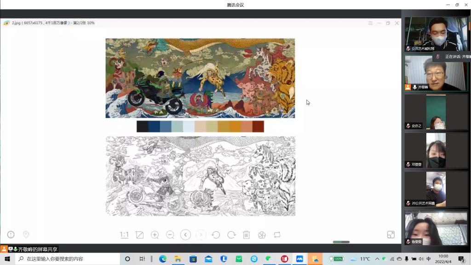This screenshot has height=265, width=471.
Task: Click the 正在讲话 speaking indicator
Action: click(452, 57)
